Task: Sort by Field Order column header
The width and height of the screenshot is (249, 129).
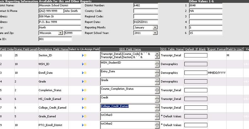Action: [7, 49]
